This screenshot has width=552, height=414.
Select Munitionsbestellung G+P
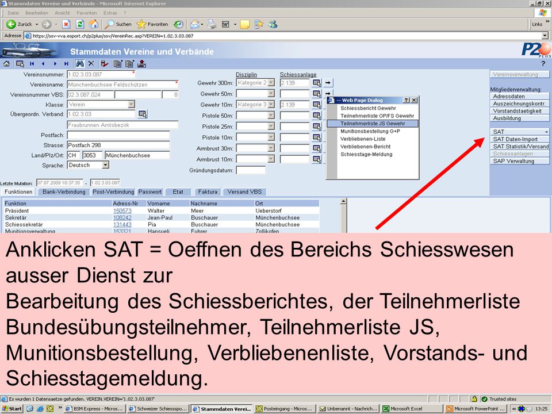click(370, 131)
